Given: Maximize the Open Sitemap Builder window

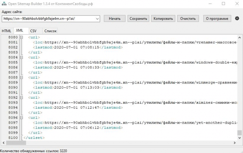Looking at the screenshot, I should point(224,4).
